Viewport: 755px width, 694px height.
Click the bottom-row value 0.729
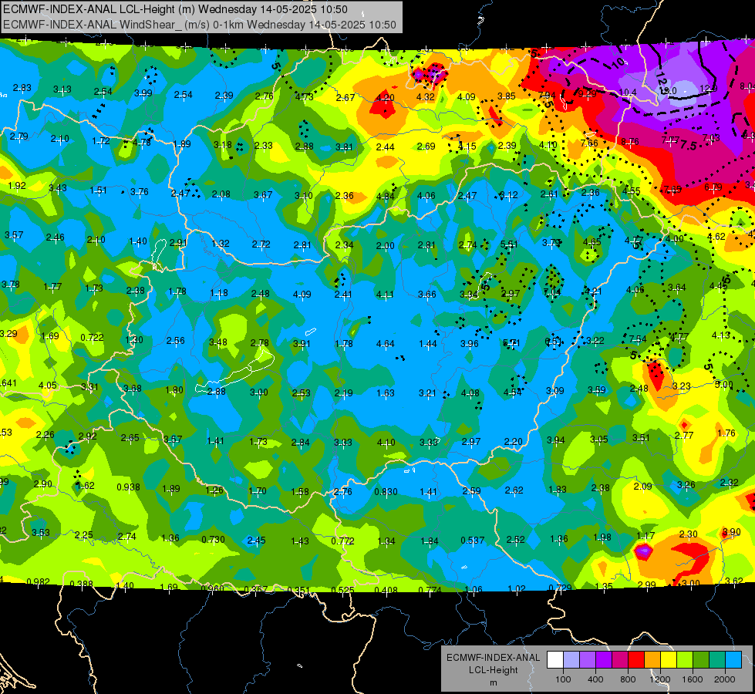pyautogui.click(x=560, y=588)
